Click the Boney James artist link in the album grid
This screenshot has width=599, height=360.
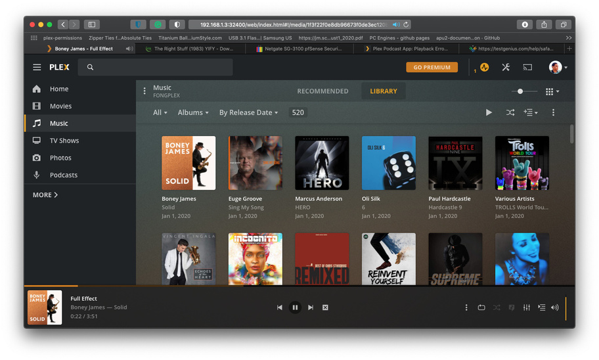point(179,199)
